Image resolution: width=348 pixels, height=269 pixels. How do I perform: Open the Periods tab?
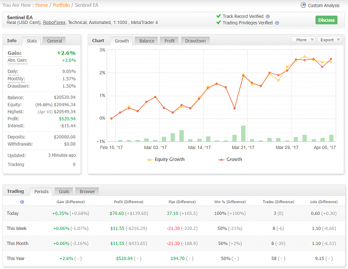point(41,191)
